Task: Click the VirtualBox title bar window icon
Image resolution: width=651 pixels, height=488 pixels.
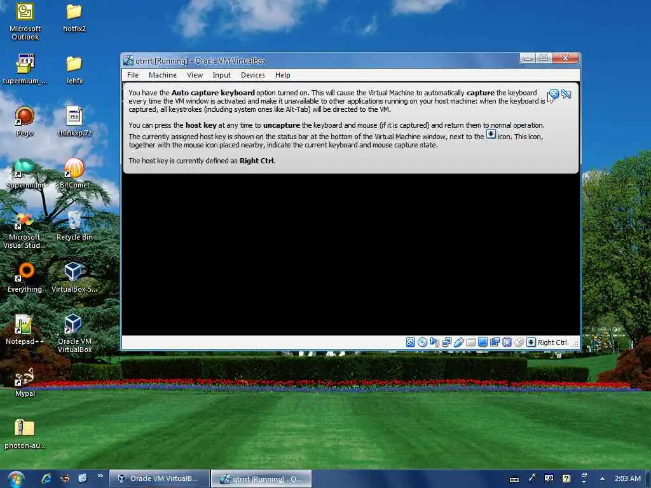Action: pyautogui.click(x=128, y=60)
